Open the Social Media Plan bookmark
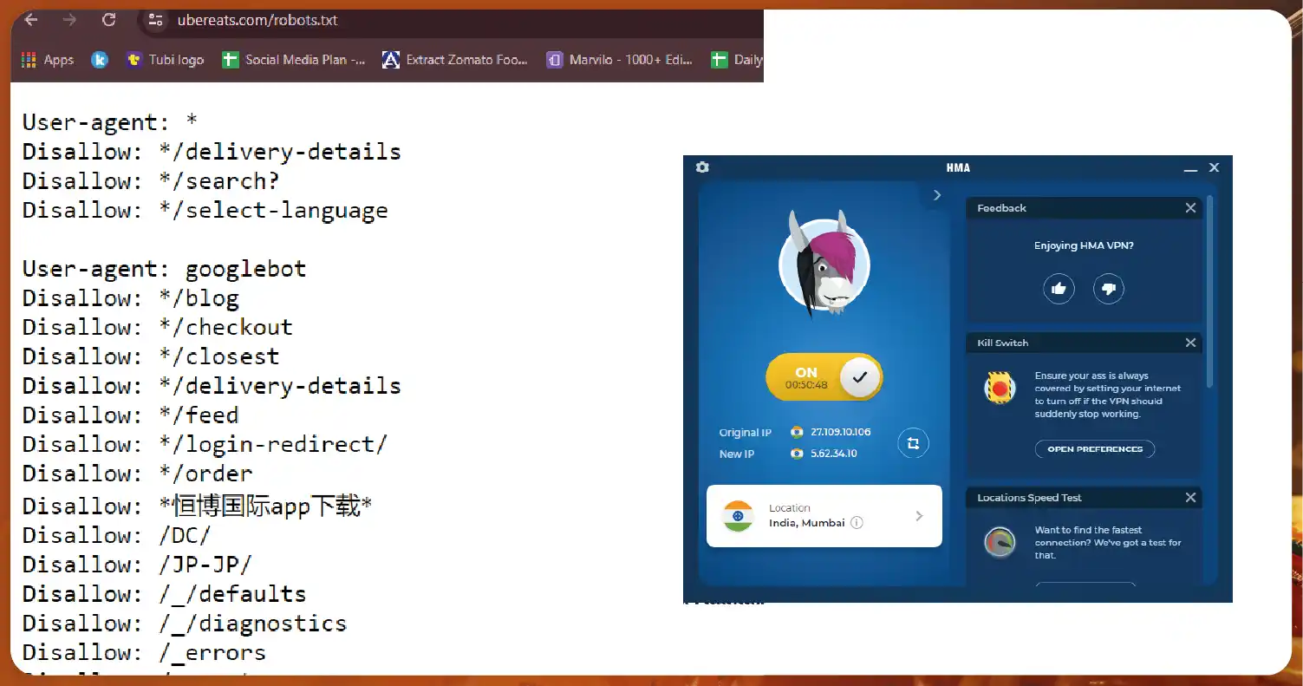Viewport: 1303px width, 686px height. (x=294, y=60)
